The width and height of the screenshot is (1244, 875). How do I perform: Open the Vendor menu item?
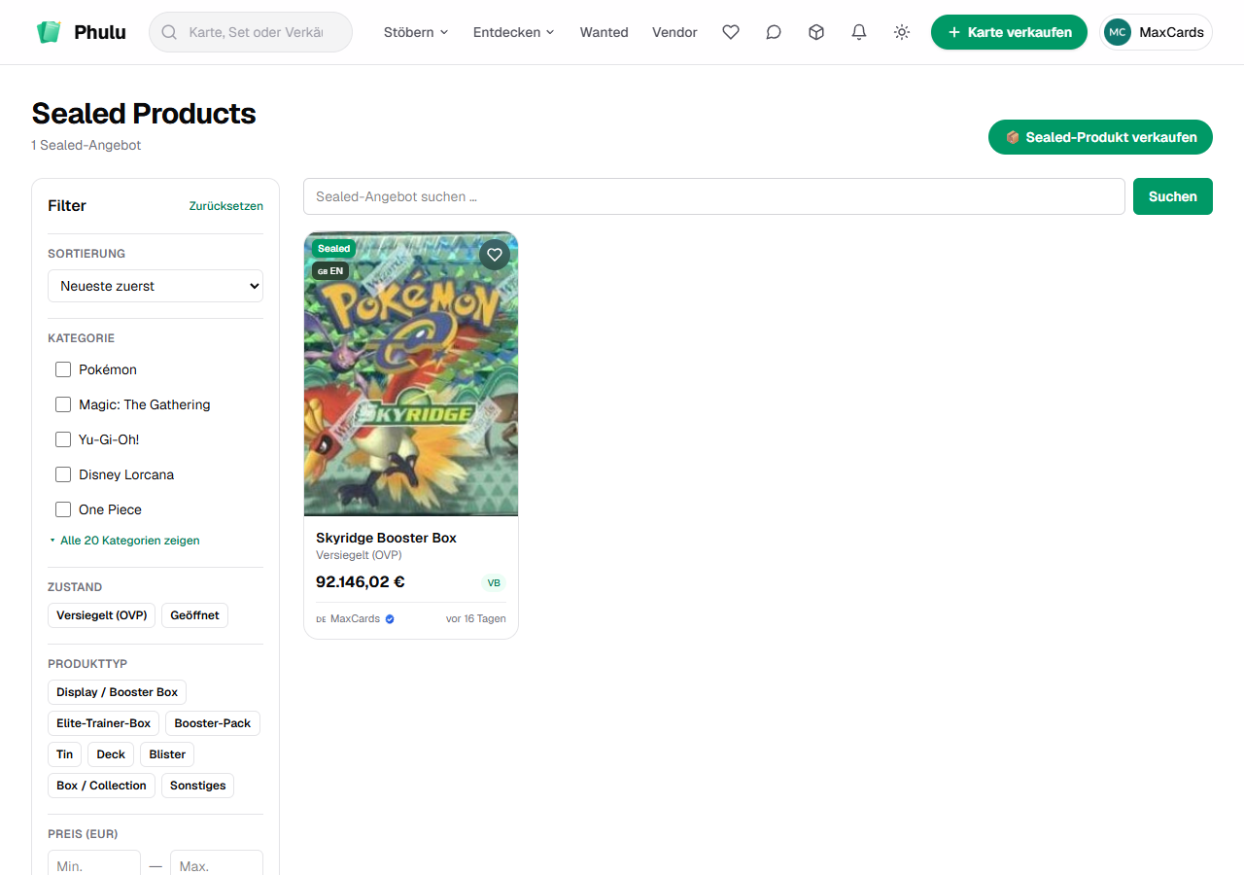click(x=674, y=32)
